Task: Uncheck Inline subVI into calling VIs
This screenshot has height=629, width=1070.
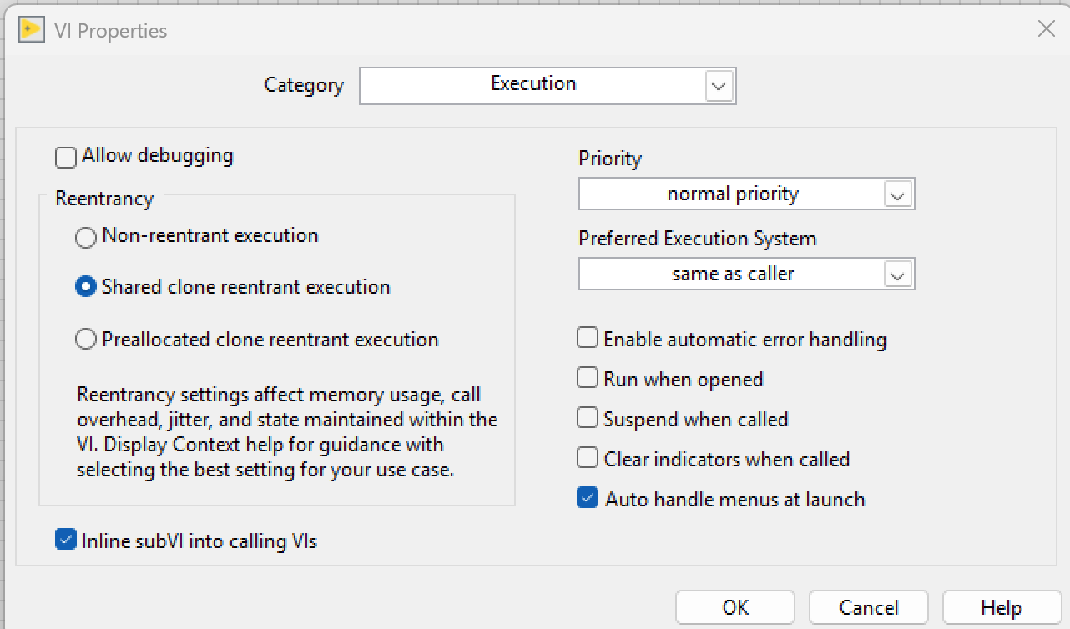Action: coord(65,538)
